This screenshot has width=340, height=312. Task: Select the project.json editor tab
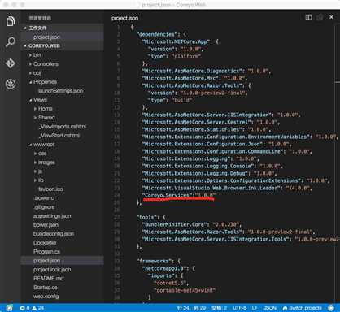[x=125, y=18]
